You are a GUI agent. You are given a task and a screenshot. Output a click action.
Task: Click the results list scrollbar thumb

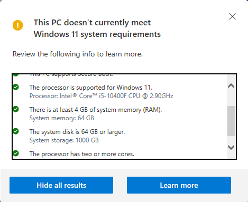click(231, 121)
